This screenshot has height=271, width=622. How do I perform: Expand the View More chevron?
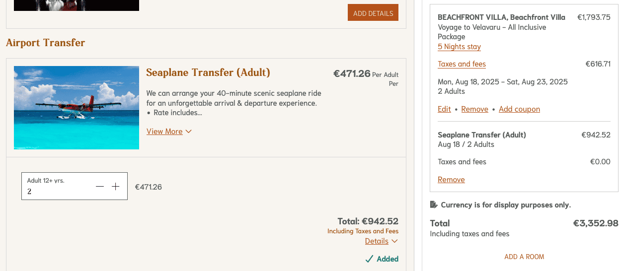point(188,132)
